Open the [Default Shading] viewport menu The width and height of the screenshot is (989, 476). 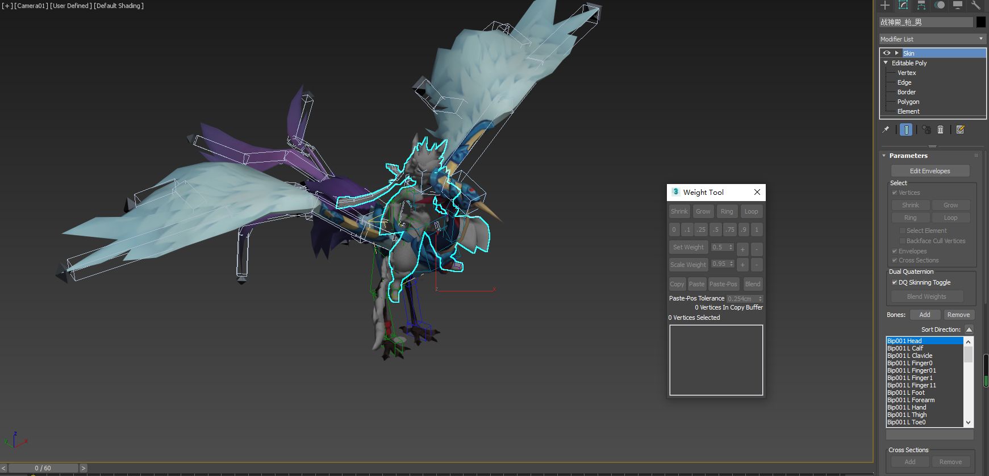coord(119,6)
